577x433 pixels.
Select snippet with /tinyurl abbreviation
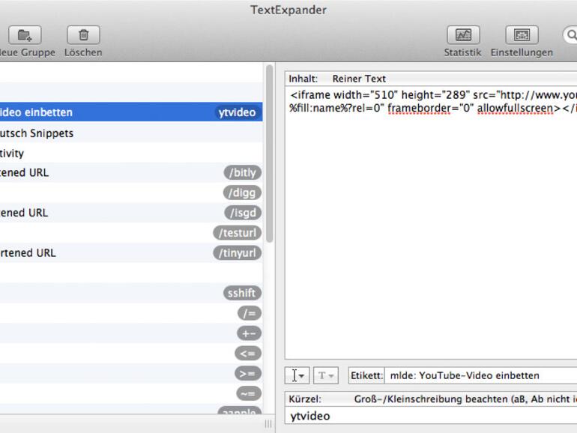click(x=131, y=252)
